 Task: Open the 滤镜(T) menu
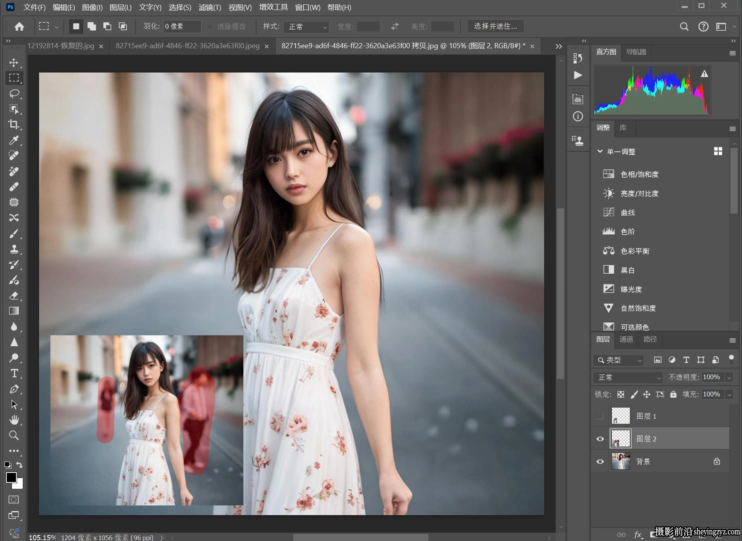click(x=210, y=7)
